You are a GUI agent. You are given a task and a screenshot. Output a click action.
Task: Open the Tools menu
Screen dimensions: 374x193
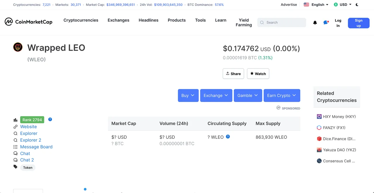pos(200,20)
